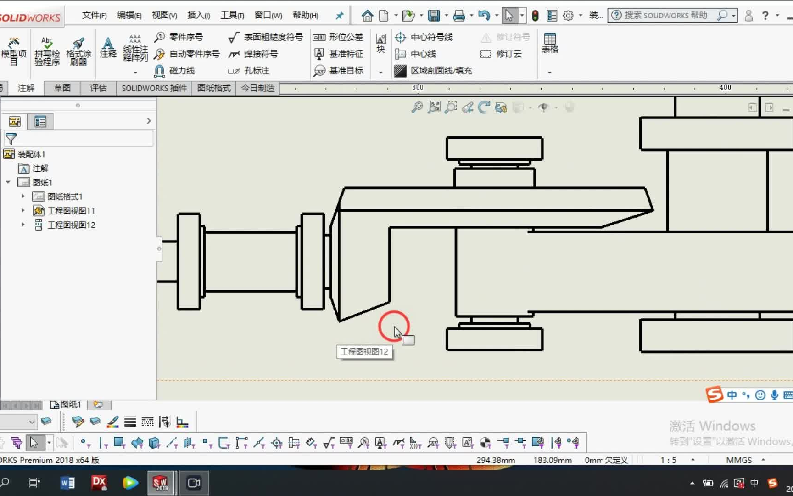
Task: Click the 磁力线 magnetic line tool
Action: [x=179, y=71]
